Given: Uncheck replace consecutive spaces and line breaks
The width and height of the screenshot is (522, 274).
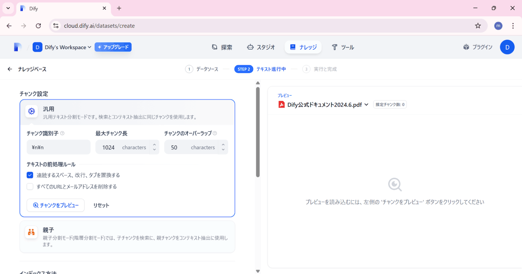Looking at the screenshot, I should [x=30, y=175].
